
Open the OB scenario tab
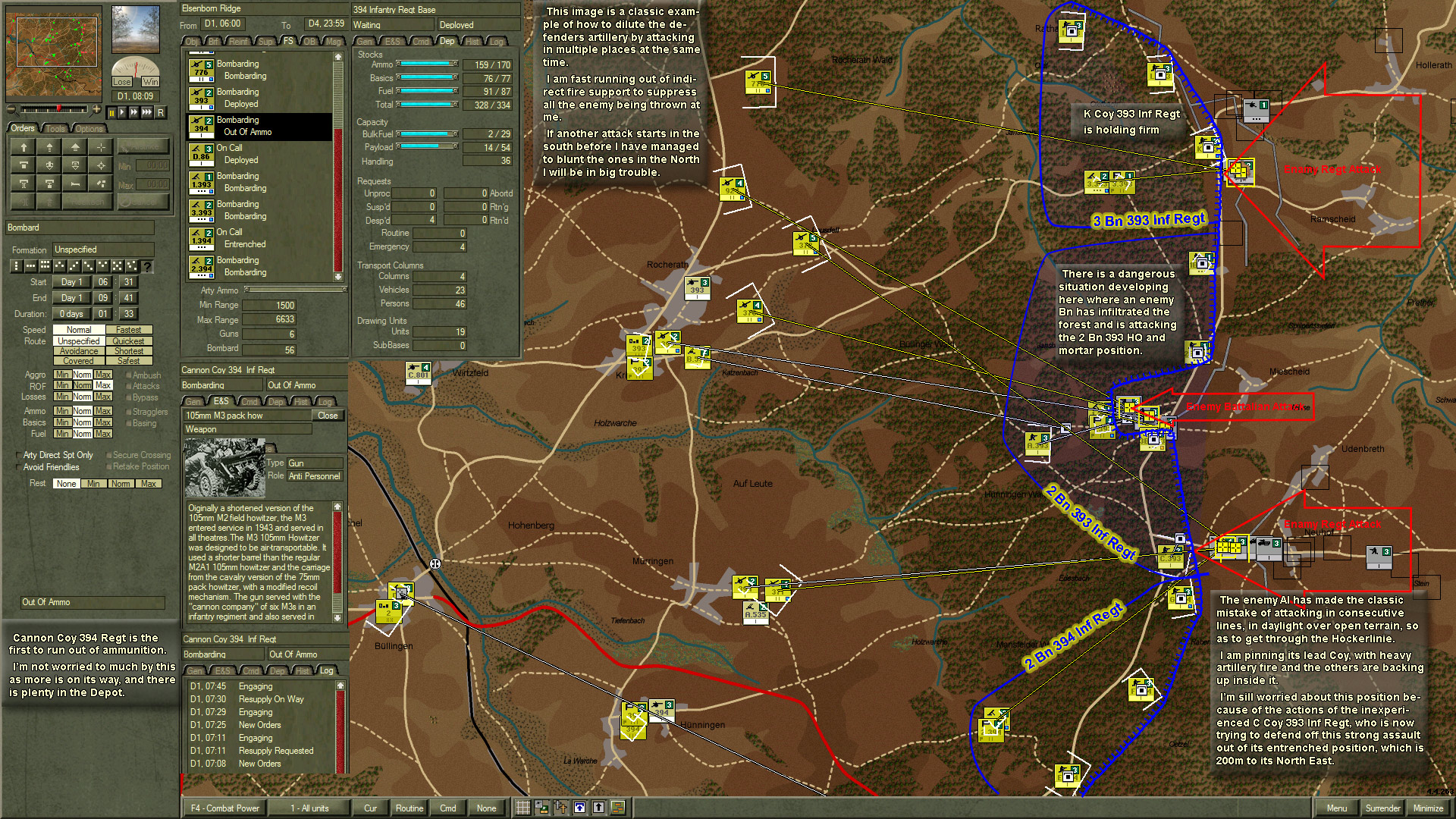pyautogui.click(x=309, y=42)
